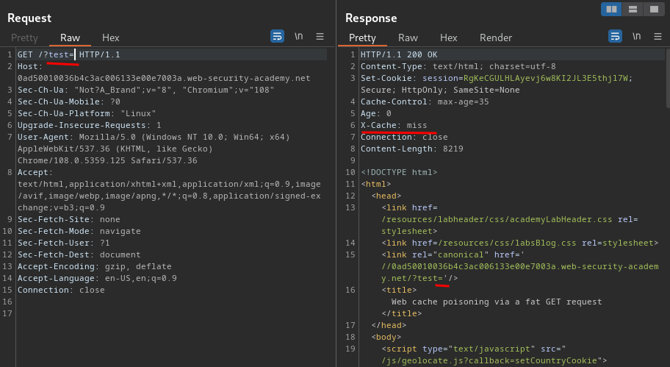Select the Response Pretty tab
The image size is (670, 367).
coord(362,38)
